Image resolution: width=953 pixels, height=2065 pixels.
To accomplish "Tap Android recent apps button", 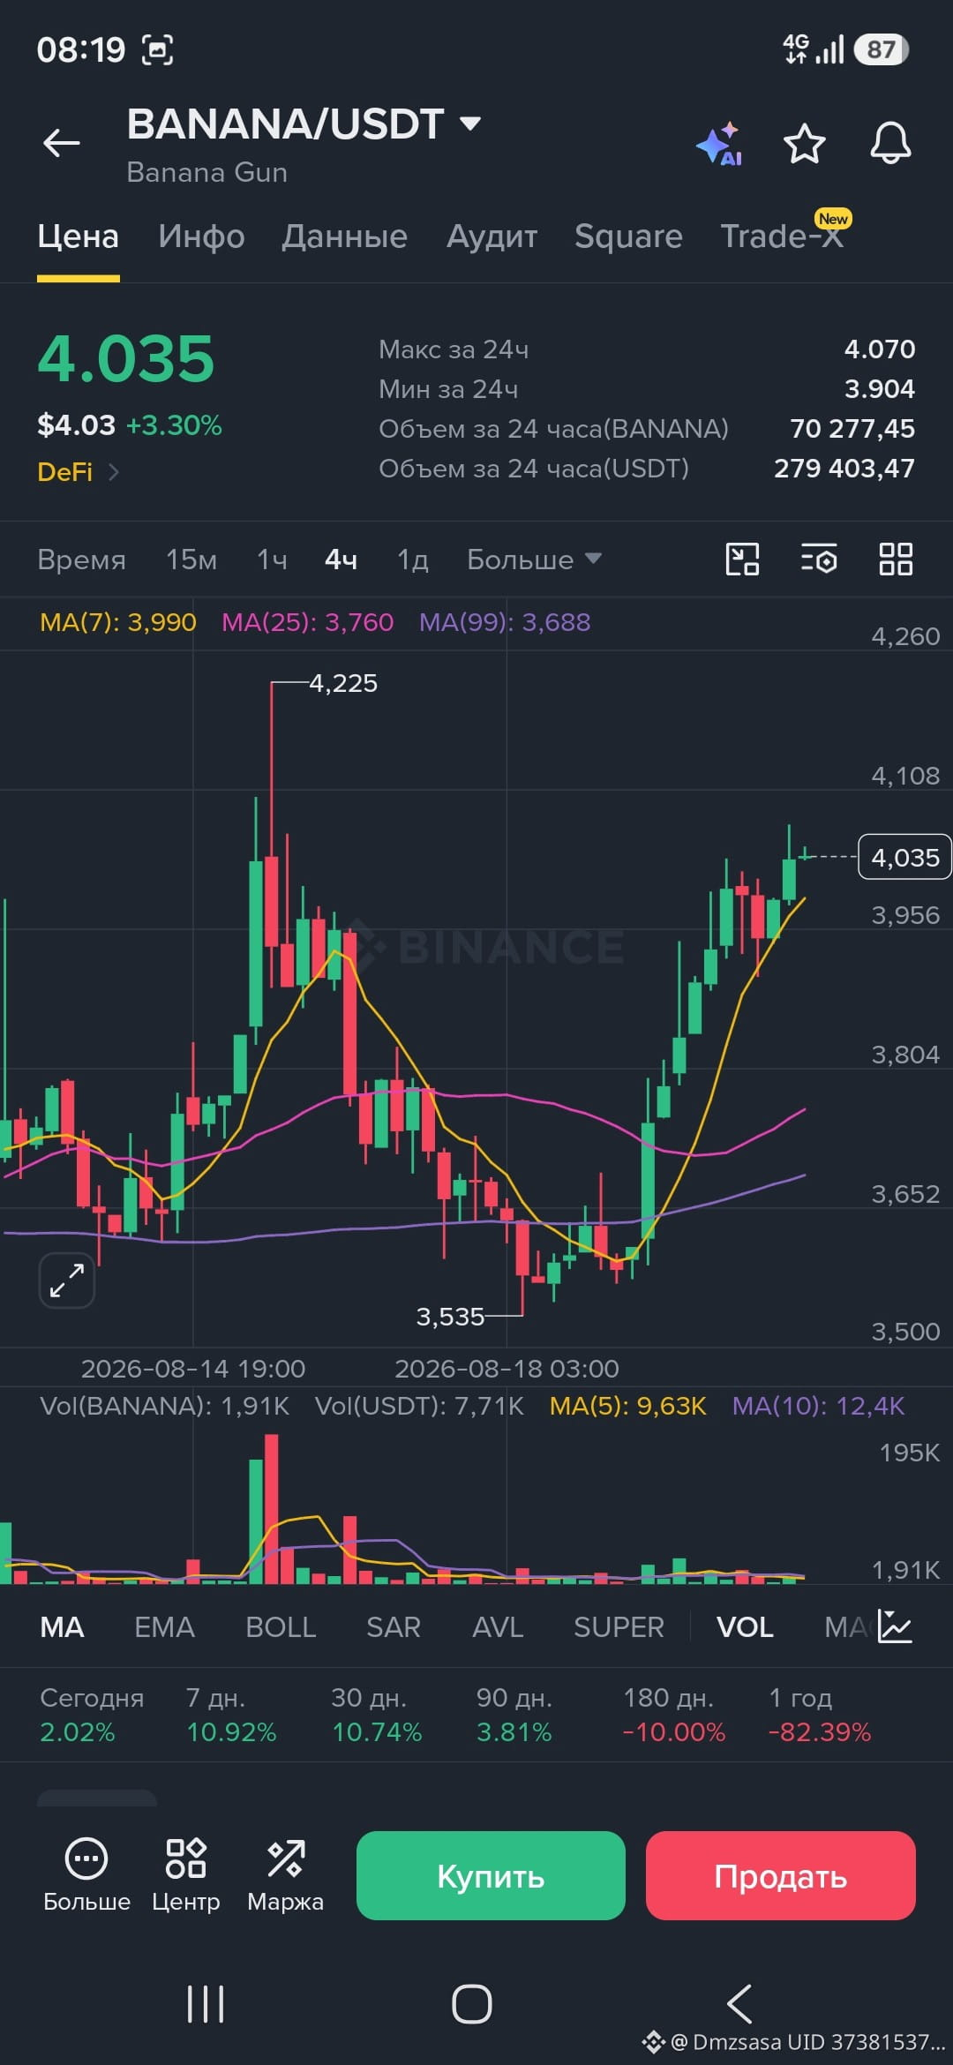I will click(206, 2004).
